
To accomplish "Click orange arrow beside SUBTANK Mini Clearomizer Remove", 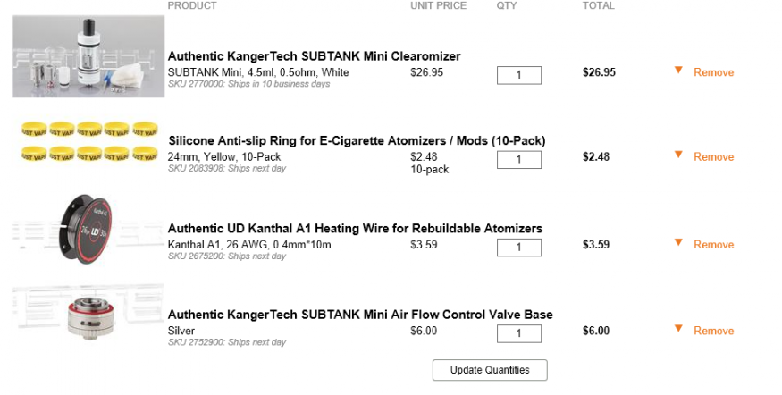I will [678, 70].
